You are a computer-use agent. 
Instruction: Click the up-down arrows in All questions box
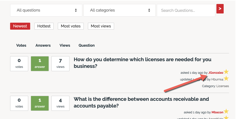(76, 10)
